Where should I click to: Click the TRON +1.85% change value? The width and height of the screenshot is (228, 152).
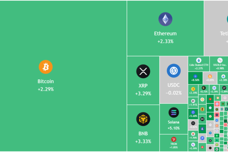click(174, 147)
